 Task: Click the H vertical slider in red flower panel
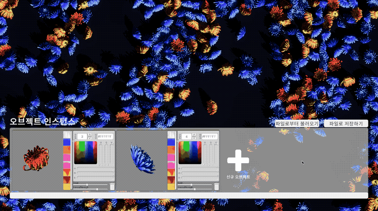(101, 154)
